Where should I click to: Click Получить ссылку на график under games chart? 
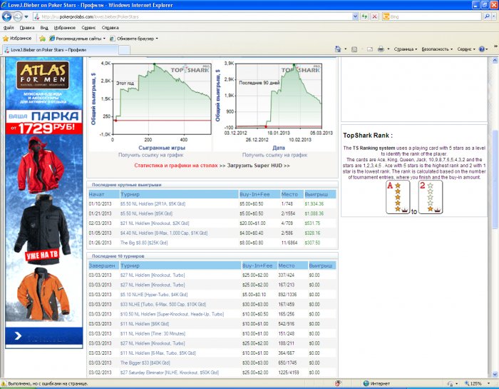[x=151, y=155]
